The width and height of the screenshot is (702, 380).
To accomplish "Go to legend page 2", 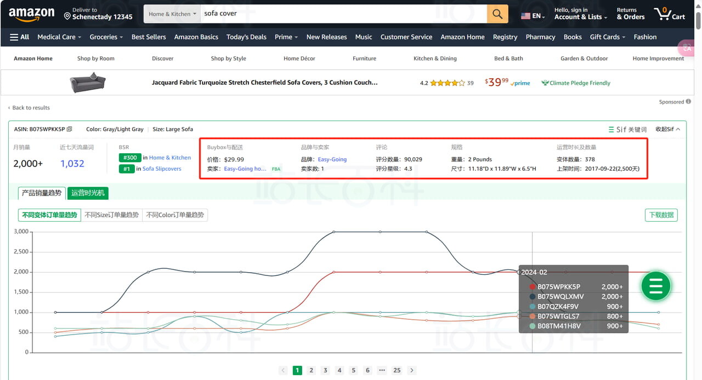I will (x=311, y=370).
